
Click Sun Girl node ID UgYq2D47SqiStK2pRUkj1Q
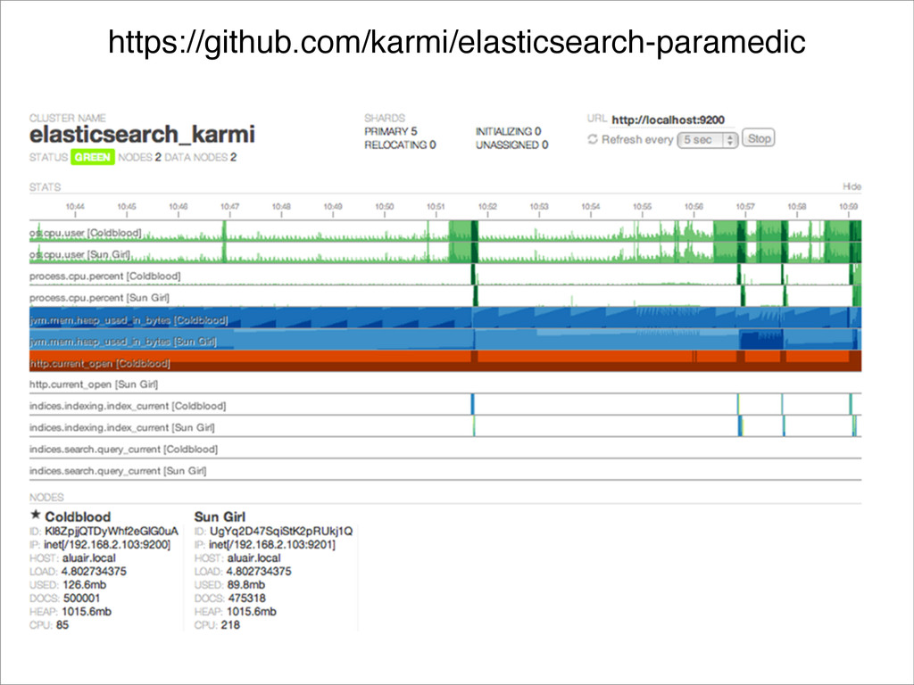point(281,532)
